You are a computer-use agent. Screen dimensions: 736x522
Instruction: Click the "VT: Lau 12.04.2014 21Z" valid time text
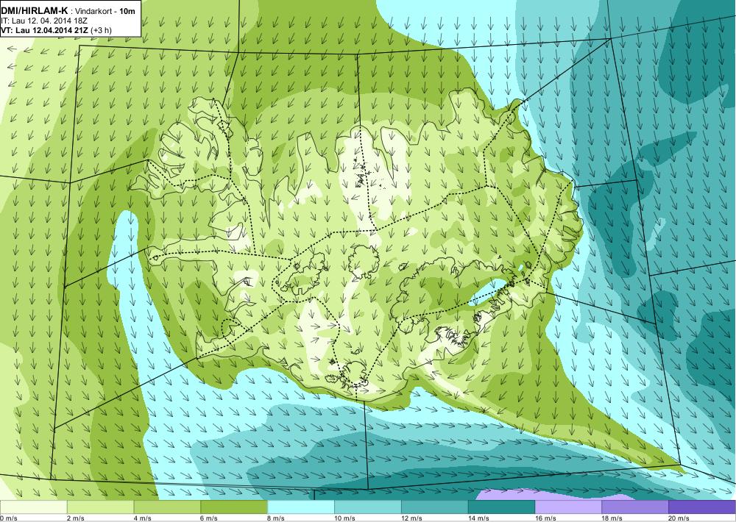[x=45, y=30]
